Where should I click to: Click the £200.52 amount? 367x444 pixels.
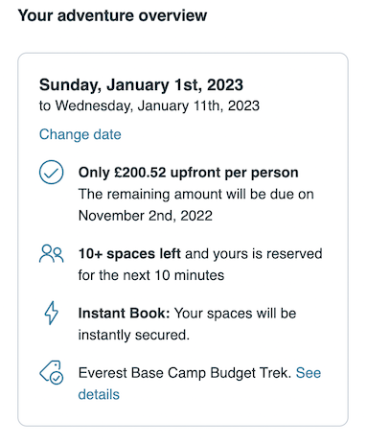click(x=140, y=173)
